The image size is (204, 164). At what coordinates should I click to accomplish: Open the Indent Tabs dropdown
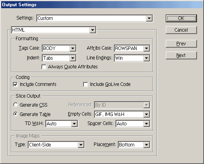pos(59,58)
